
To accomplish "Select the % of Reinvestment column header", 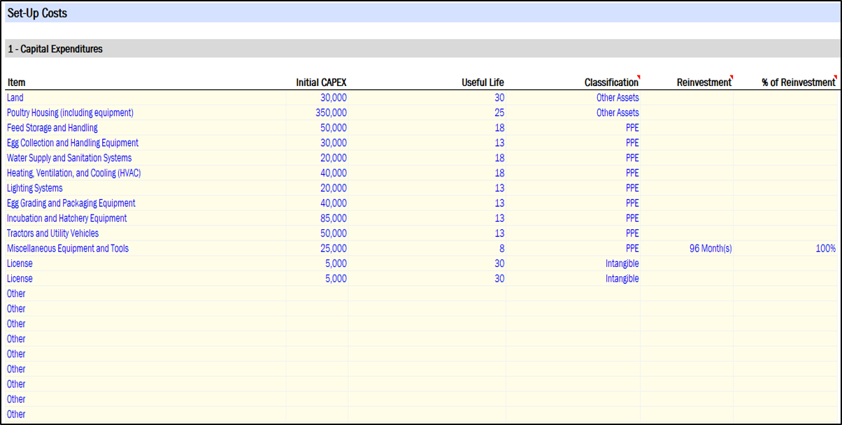I will pos(798,82).
